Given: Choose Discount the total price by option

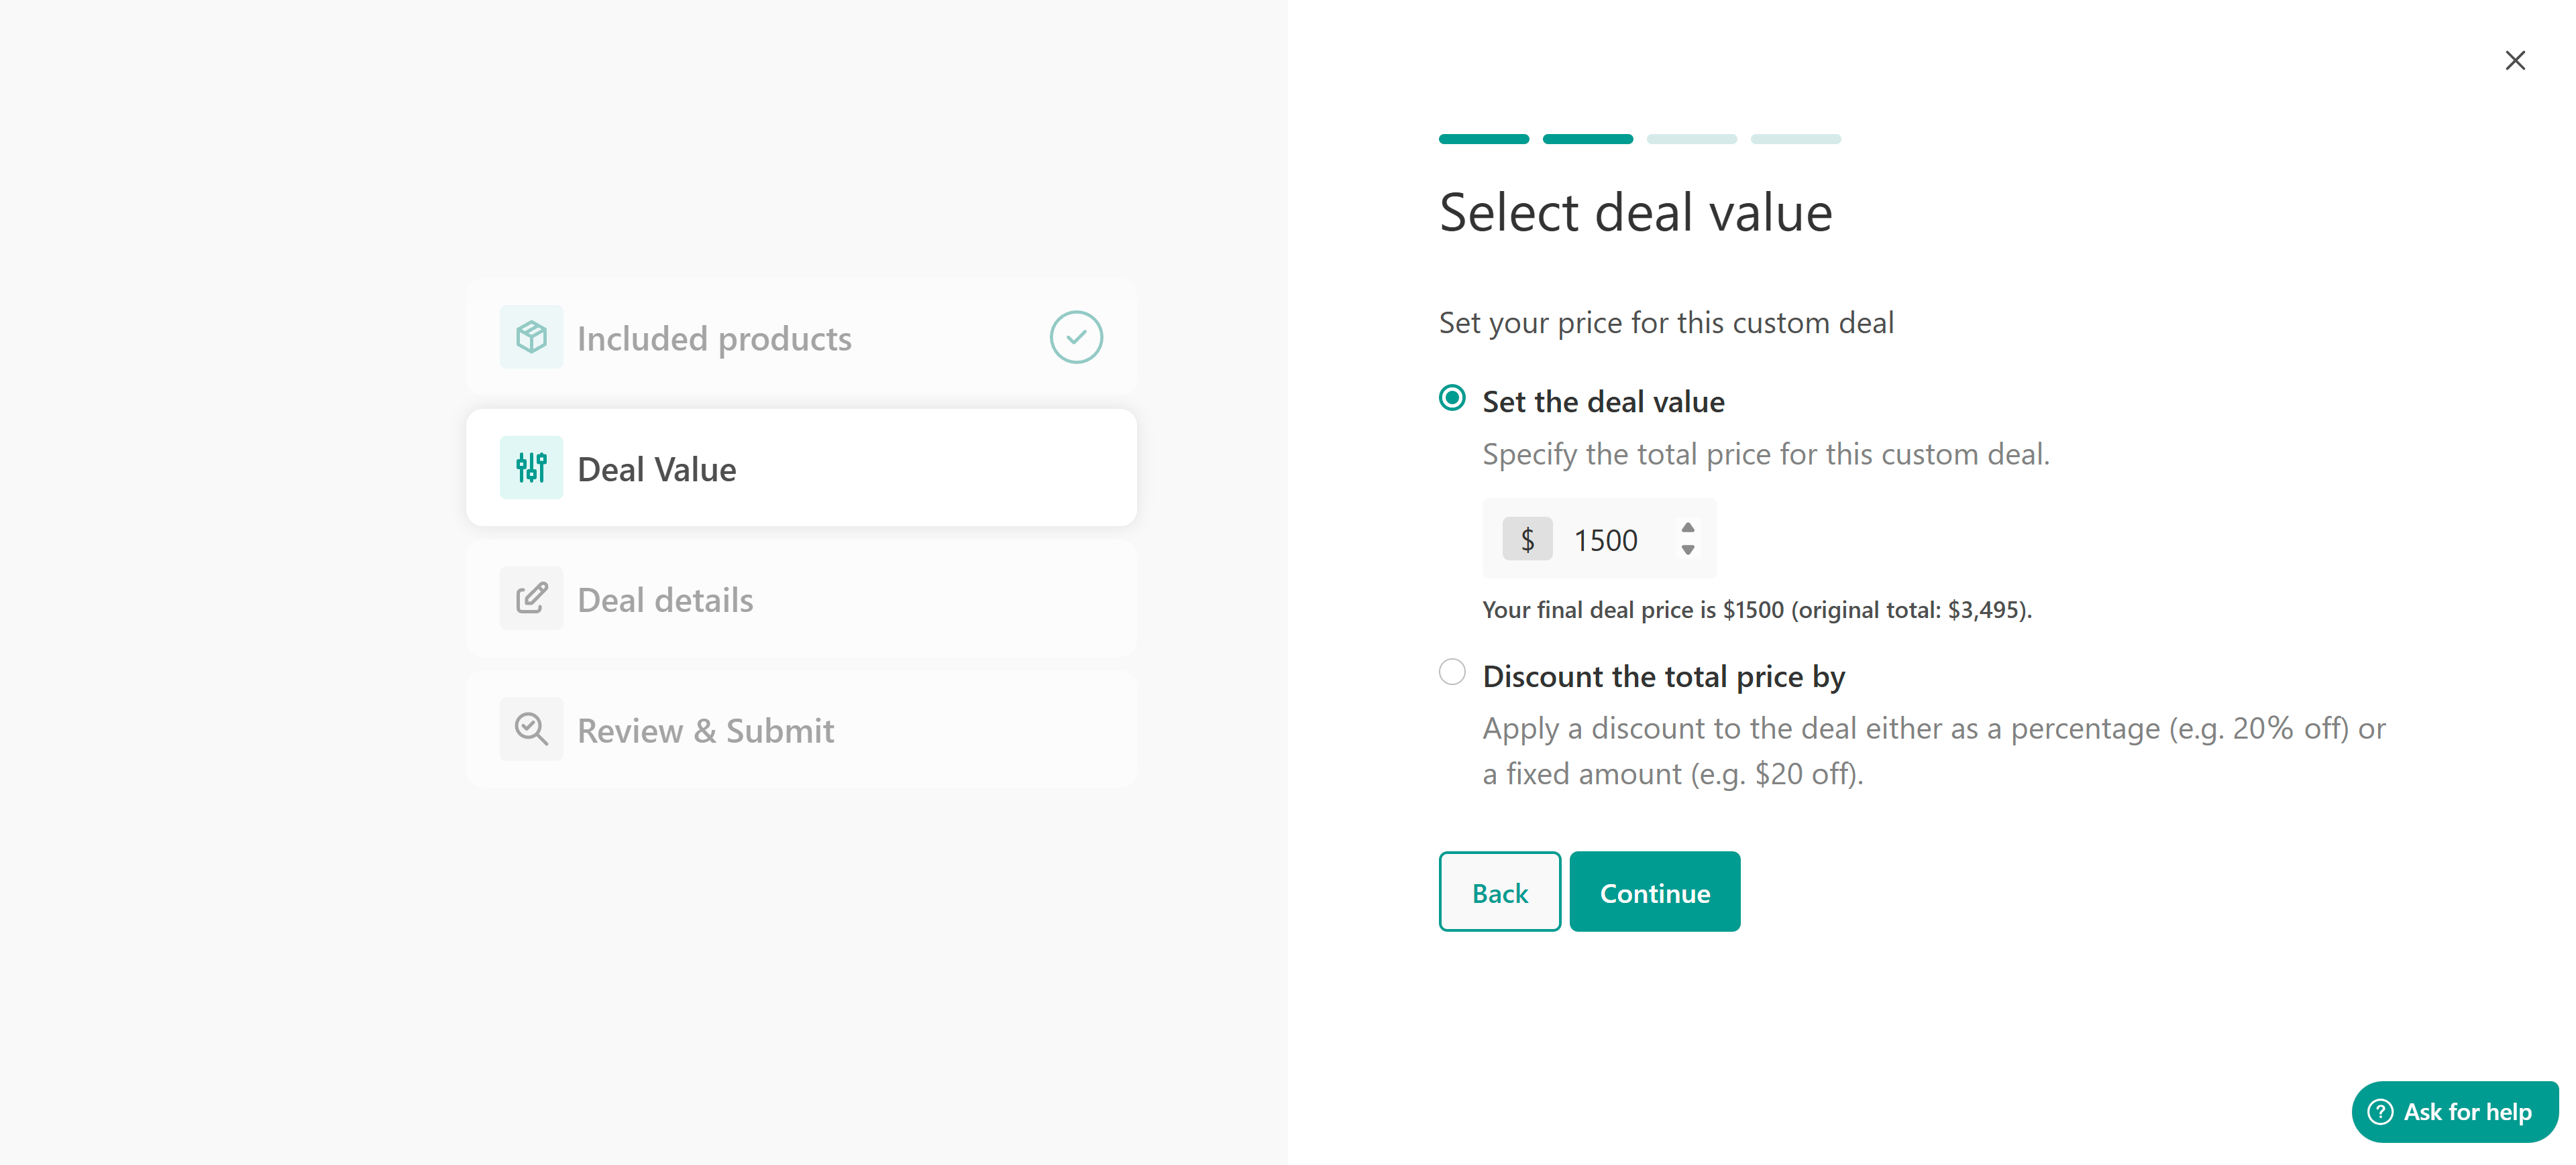Looking at the screenshot, I should point(1453,672).
